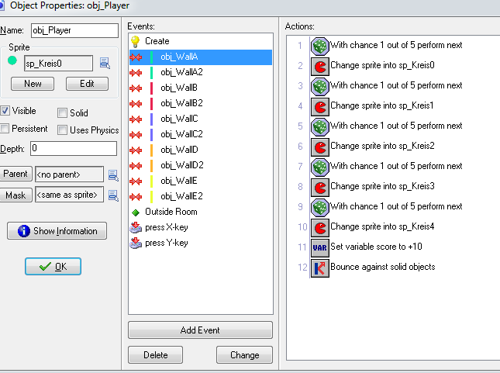Uncheck the Visible checkbox
500x373 pixels.
pos(6,112)
